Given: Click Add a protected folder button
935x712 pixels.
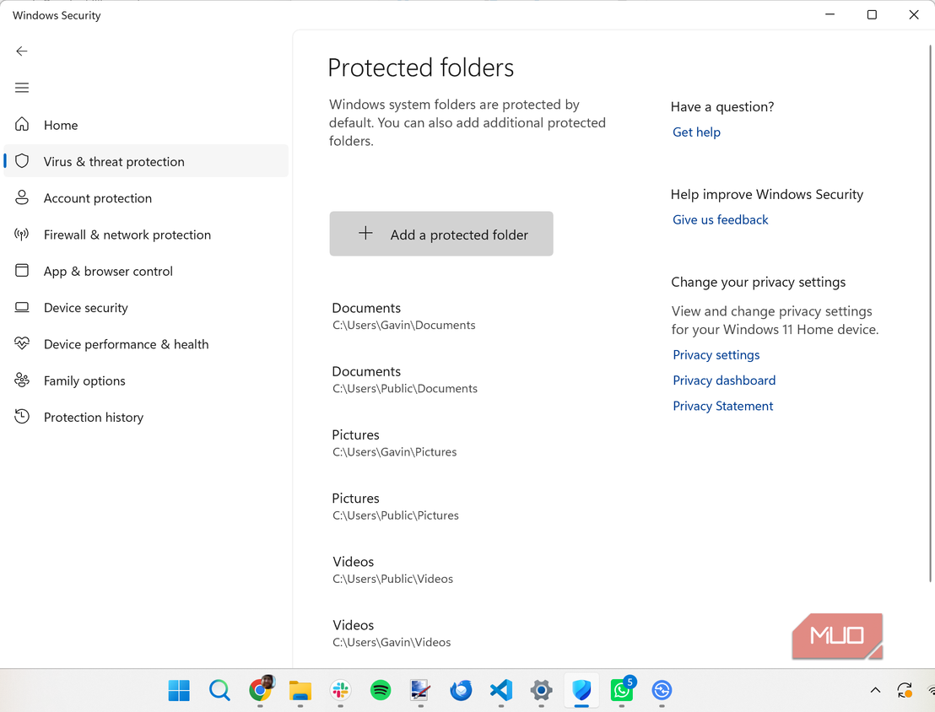Looking at the screenshot, I should [x=441, y=234].
